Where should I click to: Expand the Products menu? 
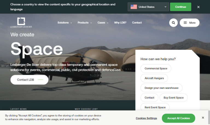pyautogui.click(x=84, y=23)
